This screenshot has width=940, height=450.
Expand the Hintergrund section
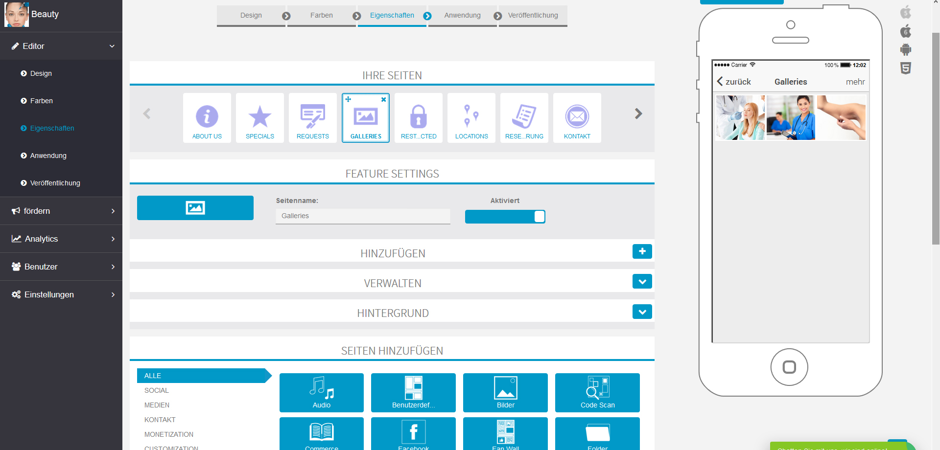tap(642, 312)
